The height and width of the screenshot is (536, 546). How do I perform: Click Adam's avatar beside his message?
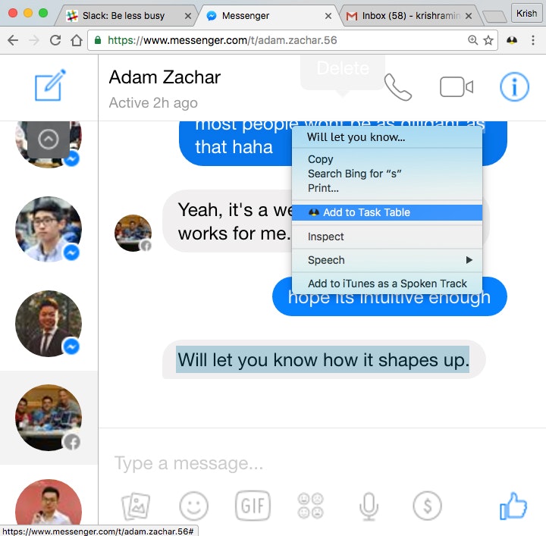point(133,233)
